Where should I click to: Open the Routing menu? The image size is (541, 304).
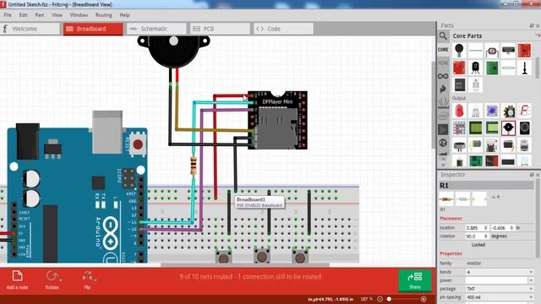point(103,15)
